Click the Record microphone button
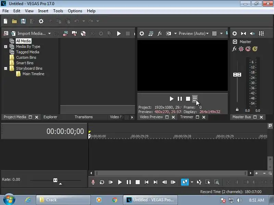The width and height of the screenshot is (274, 205). click(93, 182)
